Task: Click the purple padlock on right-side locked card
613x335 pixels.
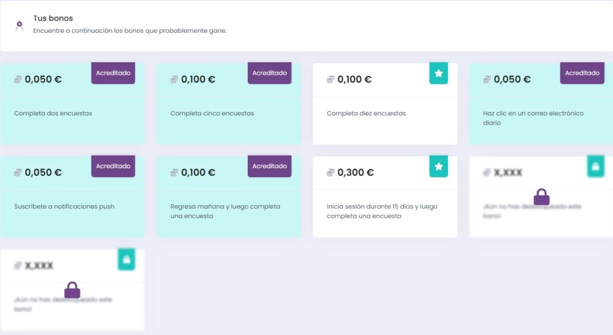Action: click(541, 197)
